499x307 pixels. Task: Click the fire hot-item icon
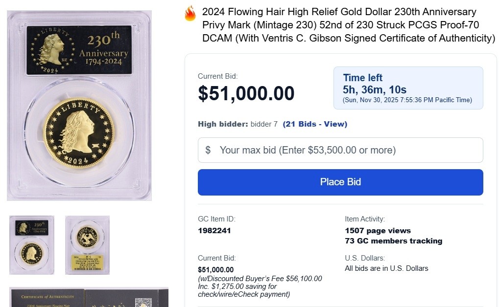point(190,13)
